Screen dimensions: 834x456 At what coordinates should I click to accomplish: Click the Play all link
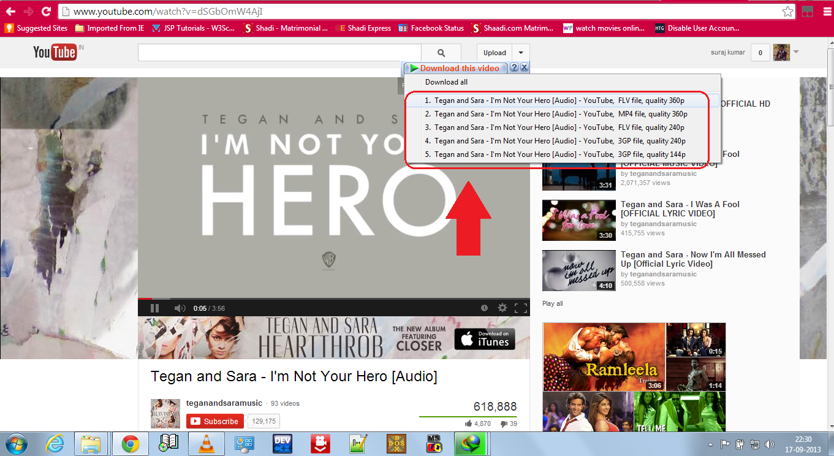coord(552,303)
